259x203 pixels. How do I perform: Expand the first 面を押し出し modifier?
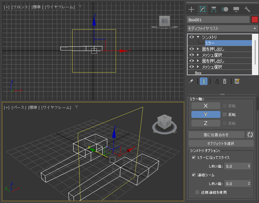[198, 49]
